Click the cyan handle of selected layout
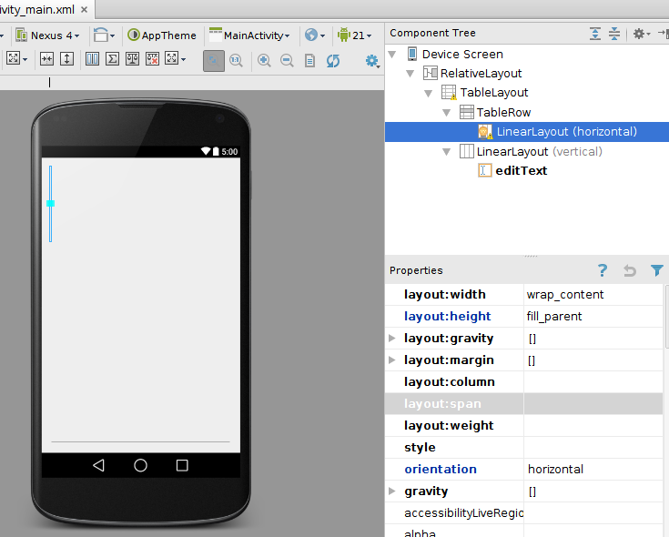669x537 pixels. click(50, 204)
